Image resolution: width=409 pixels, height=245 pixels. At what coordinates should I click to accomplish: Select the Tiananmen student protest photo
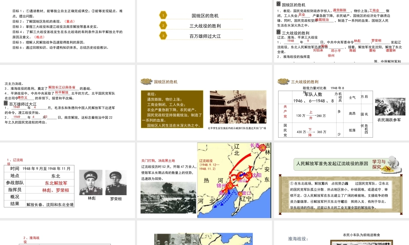[x=238, y=107]
